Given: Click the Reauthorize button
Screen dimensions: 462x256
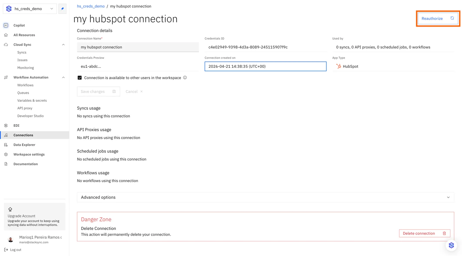Looking at the screenshot, I should 438,18.
